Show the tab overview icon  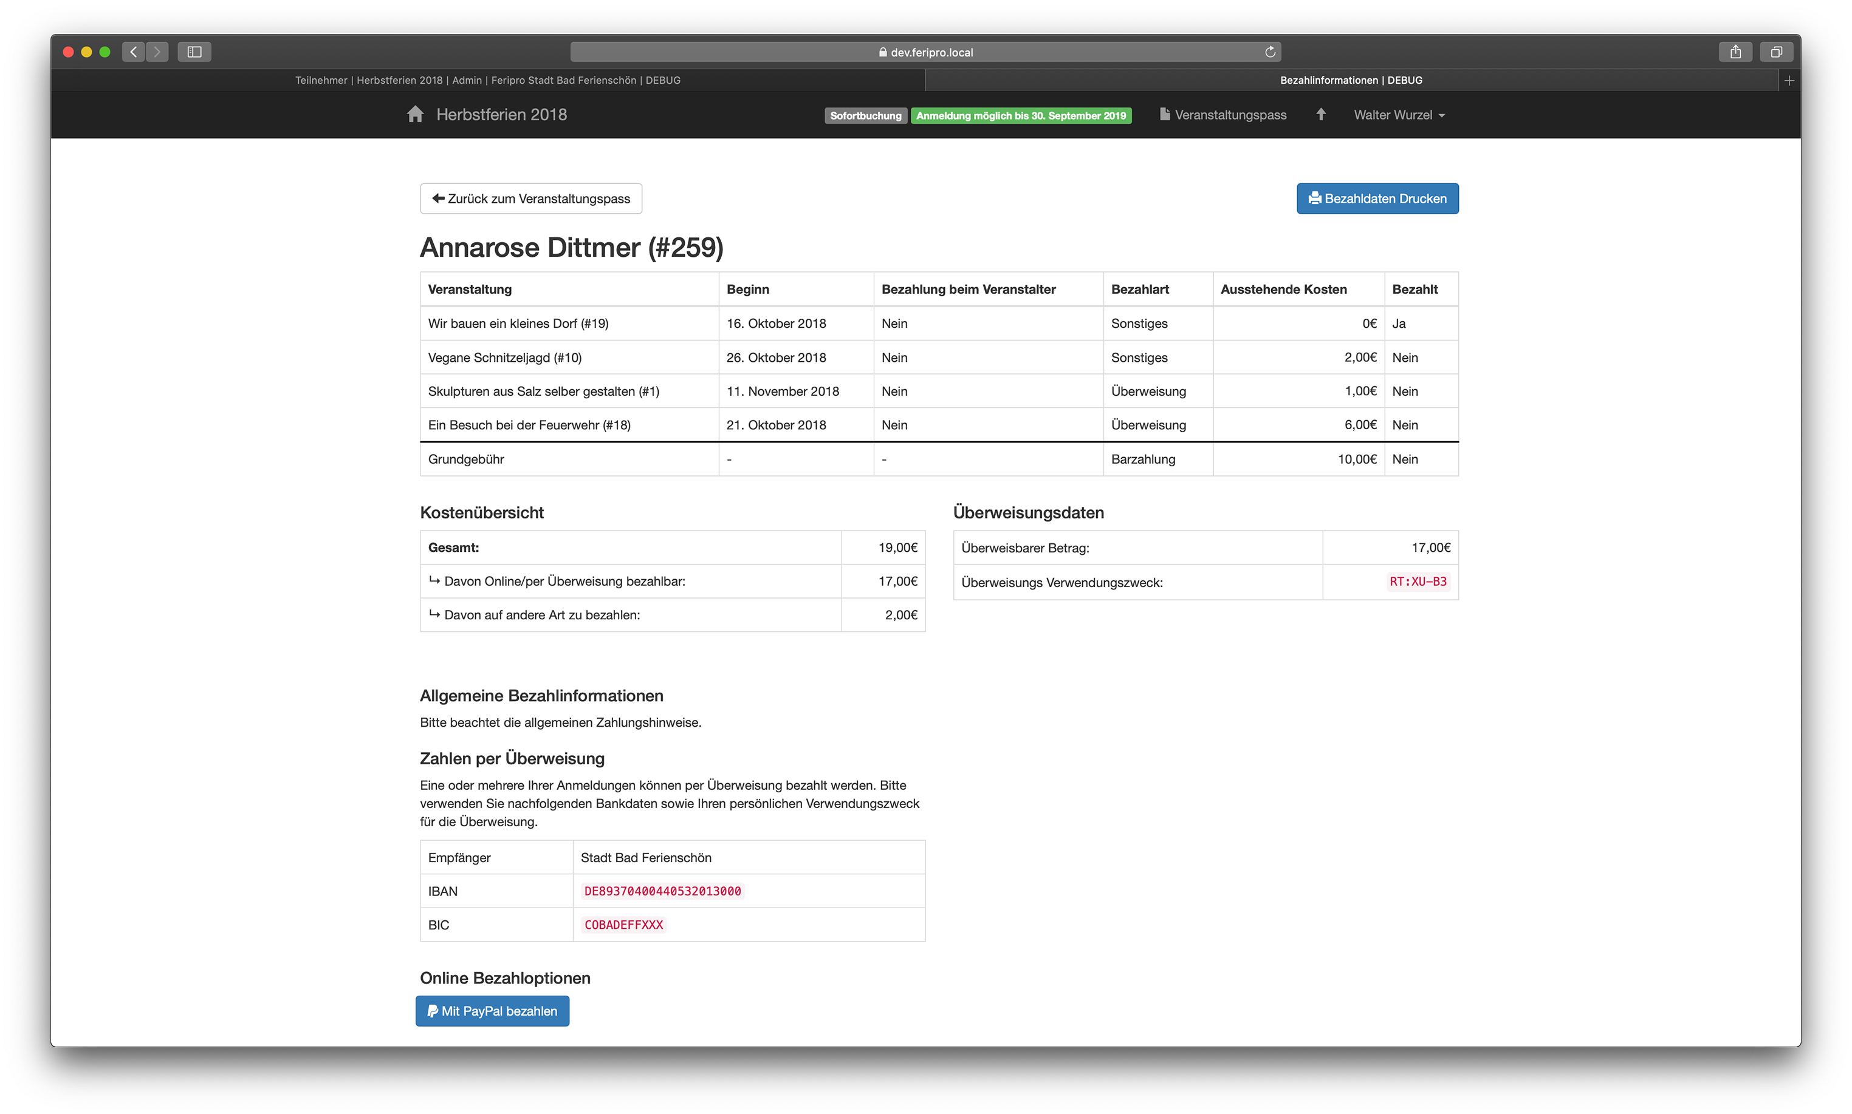click(x=1776, y=52)
